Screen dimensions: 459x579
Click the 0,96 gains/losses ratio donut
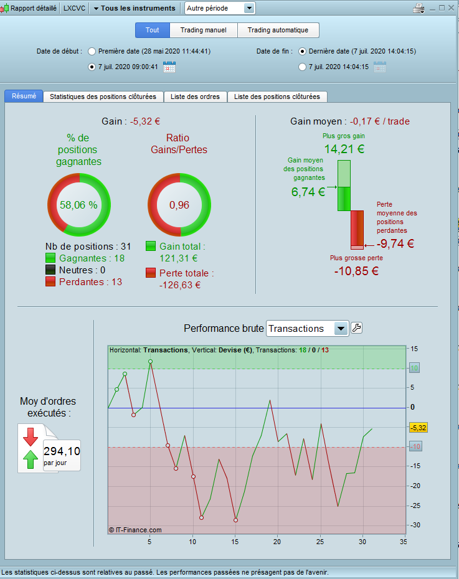[179, 205]
